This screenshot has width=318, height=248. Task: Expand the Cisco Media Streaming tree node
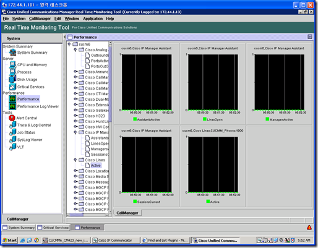pyautogui.click(x=75, y=176)
